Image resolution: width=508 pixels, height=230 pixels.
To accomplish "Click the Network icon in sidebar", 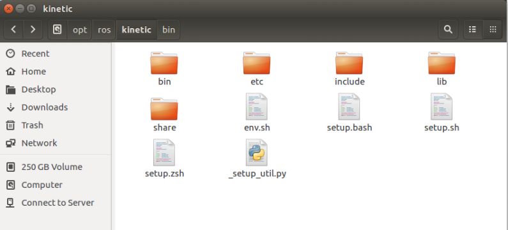I will pyautogui.click(x=10, y=143).
